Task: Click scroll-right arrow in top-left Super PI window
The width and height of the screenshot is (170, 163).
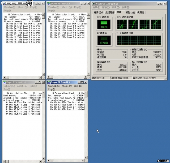Action: pyautogui.click(x=40, y=77)
